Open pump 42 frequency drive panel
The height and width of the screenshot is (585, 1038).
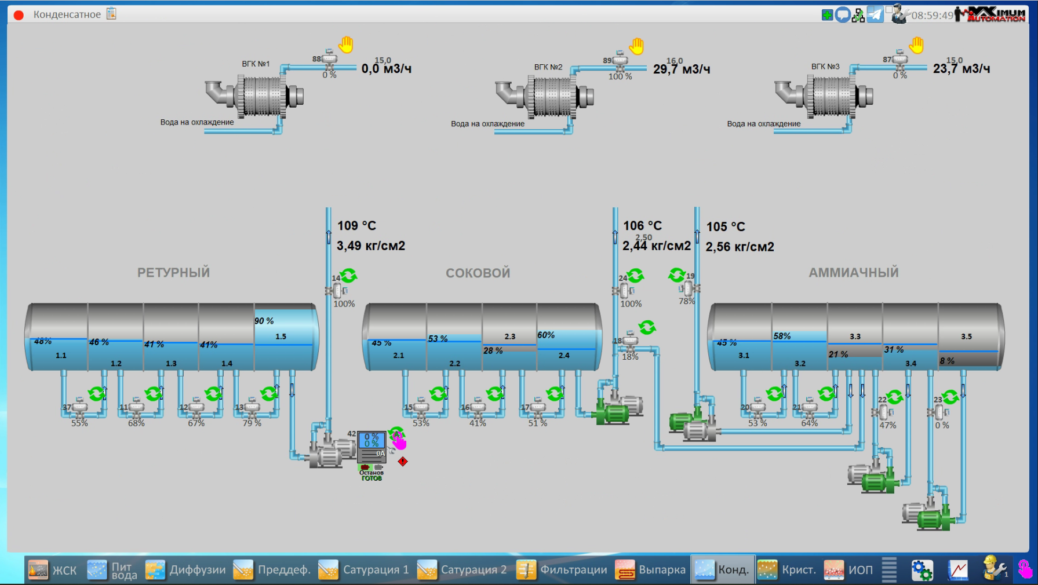[x=372, y=447]
